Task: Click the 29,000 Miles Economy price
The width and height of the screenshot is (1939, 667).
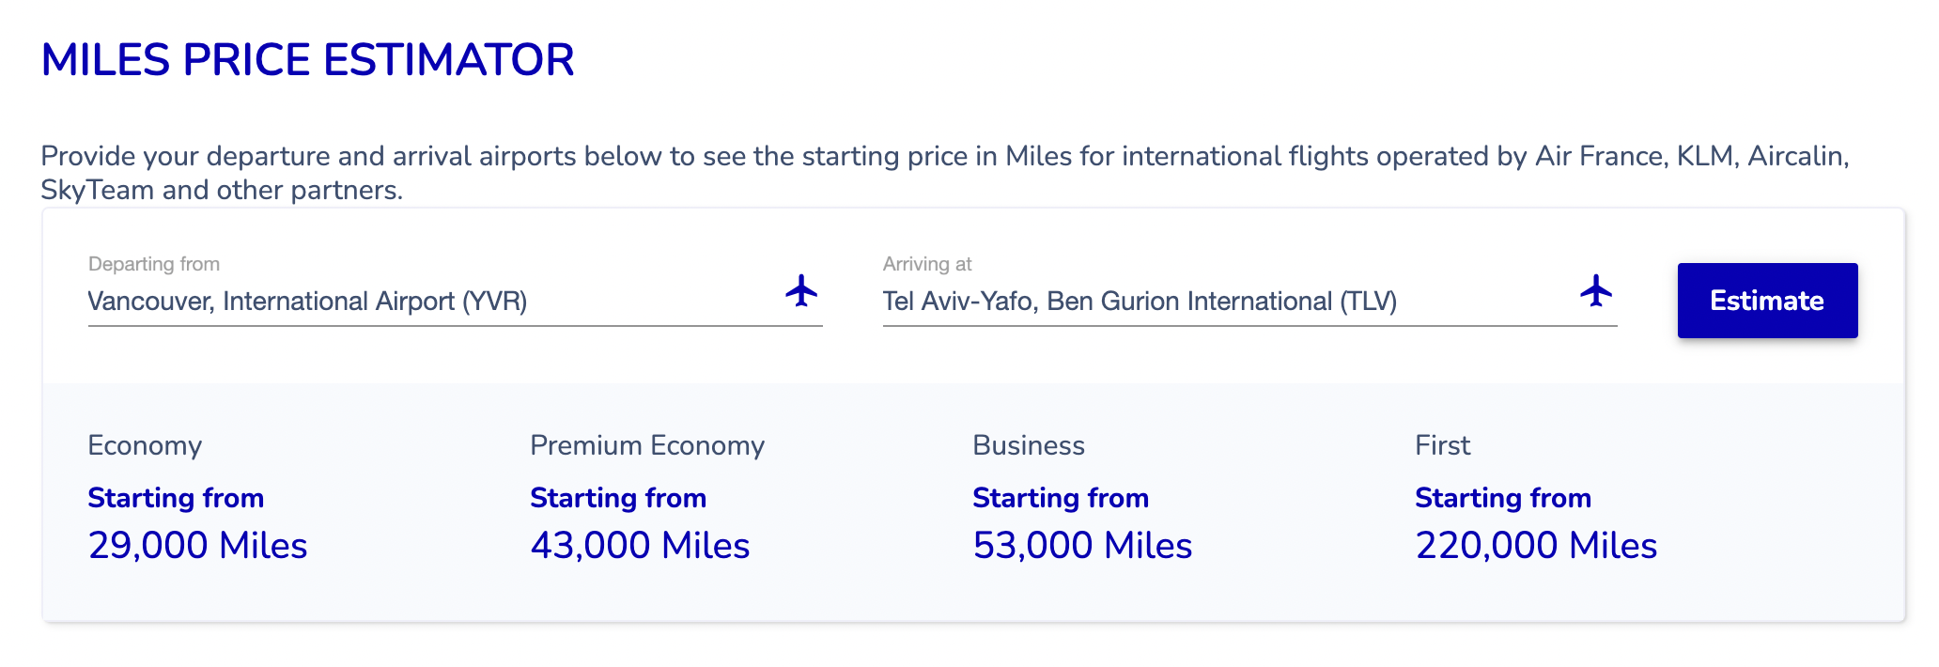Action: (197, 546)
